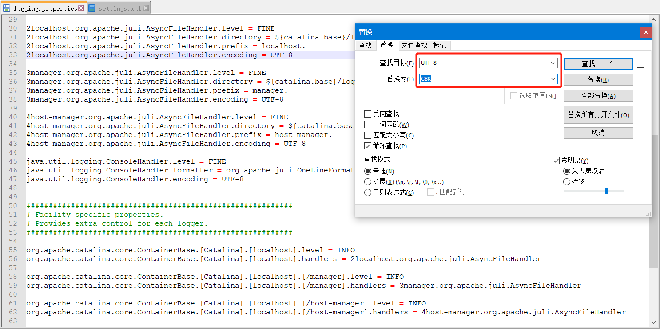This screenshot has width=660, height=329.
Task: Close the settings.xml tab
Action: (x=146, y=8)
